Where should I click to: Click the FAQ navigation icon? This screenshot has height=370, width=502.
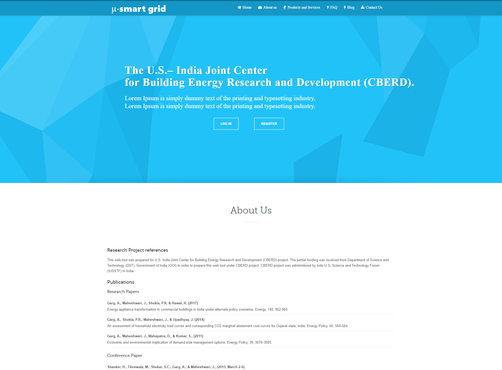(327, 7)
